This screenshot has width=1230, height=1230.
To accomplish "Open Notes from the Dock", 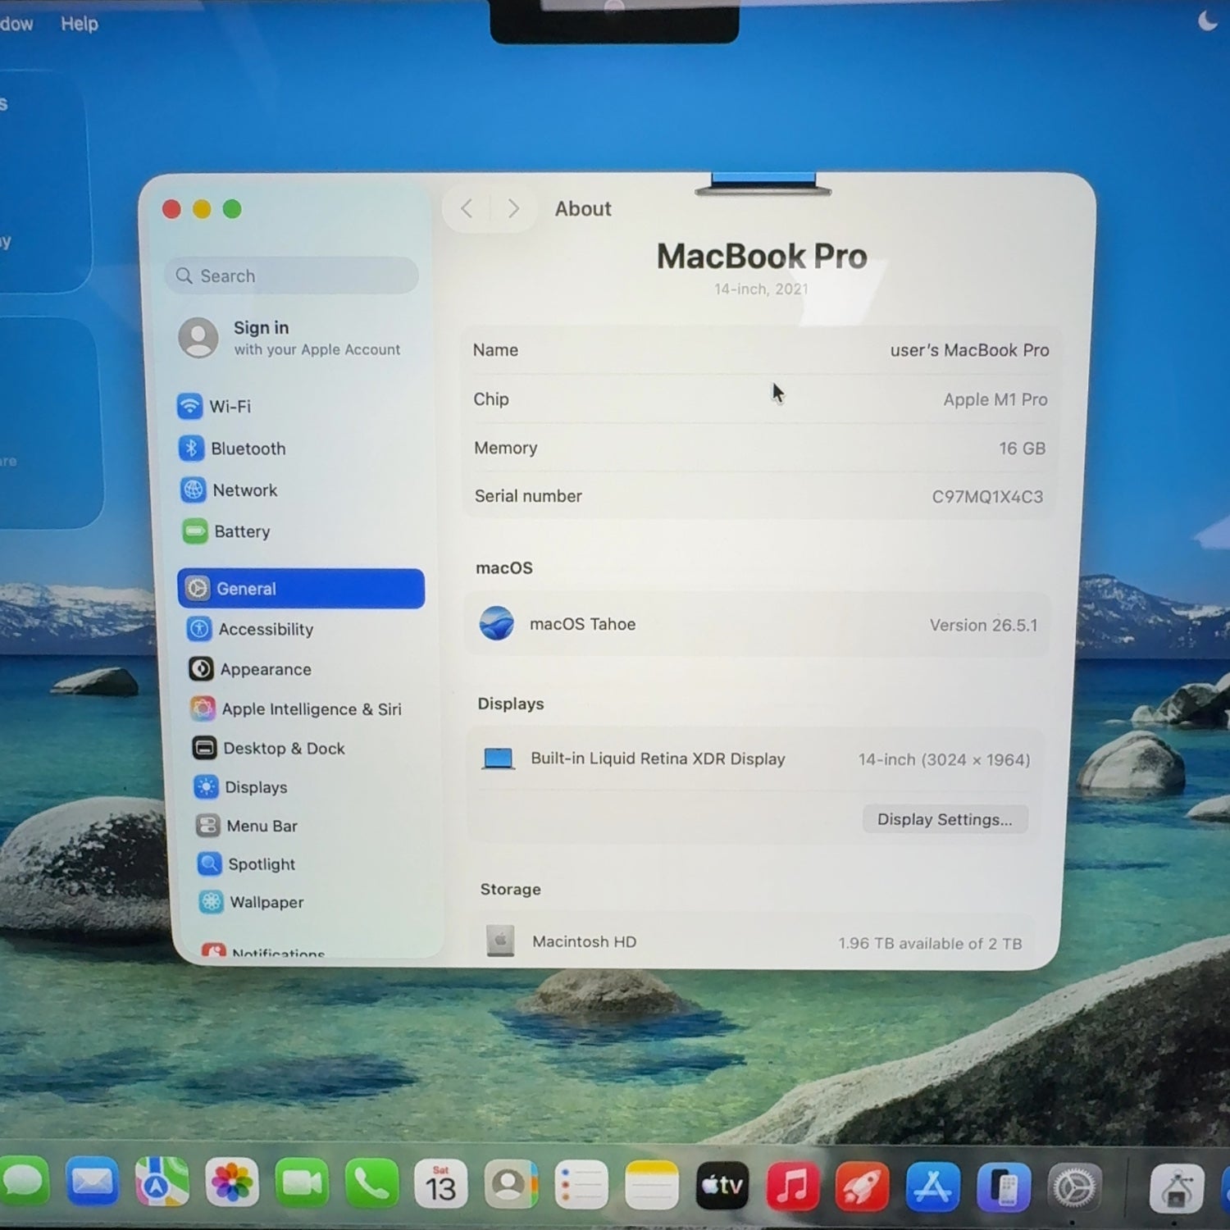I will point(652,1185).
